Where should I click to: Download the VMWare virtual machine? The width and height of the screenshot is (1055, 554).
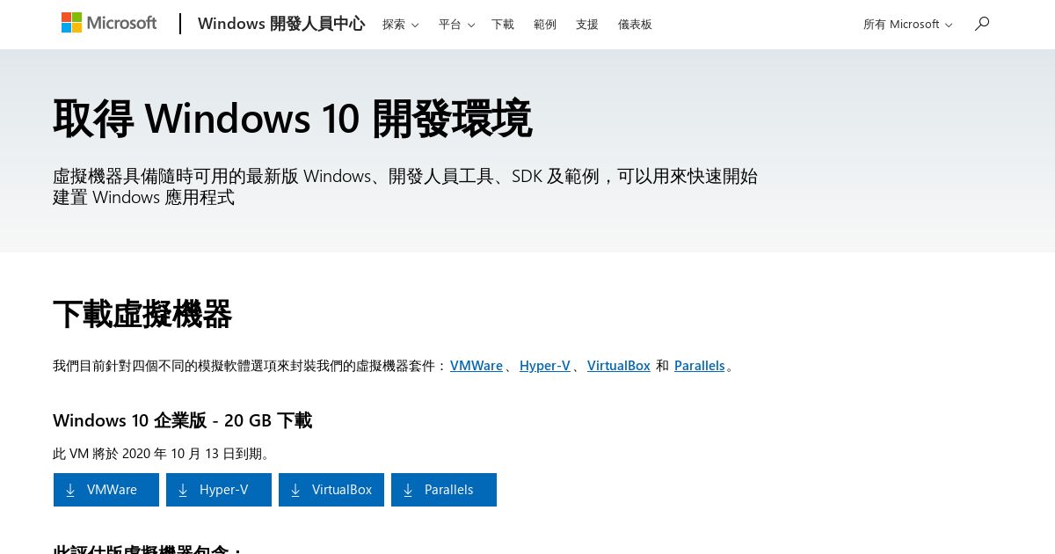tap(106, 490)
